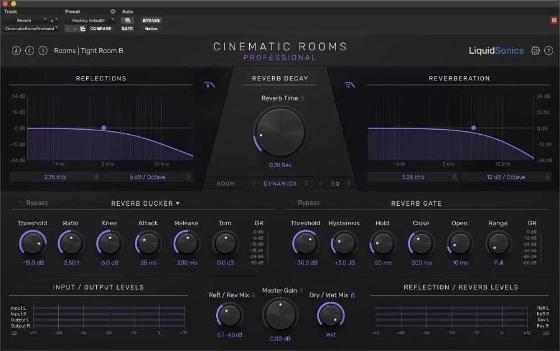Click the Ducker Ratio knob
Screen dimensions: 560x351
tap(71, 243)
